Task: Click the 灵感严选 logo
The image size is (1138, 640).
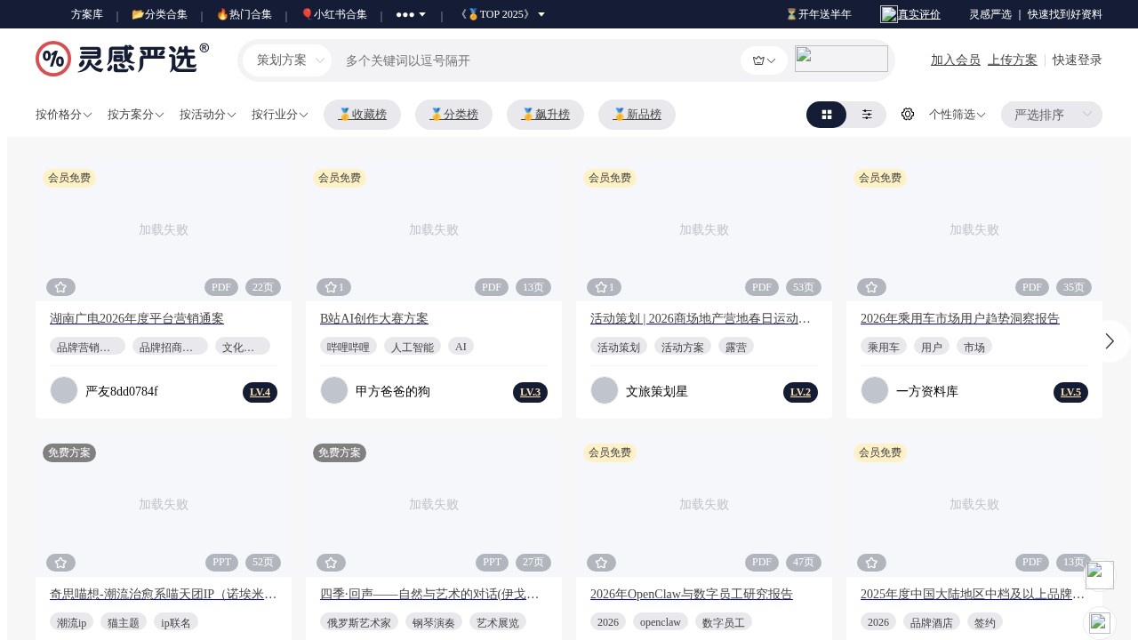Action: click(122, 59)
